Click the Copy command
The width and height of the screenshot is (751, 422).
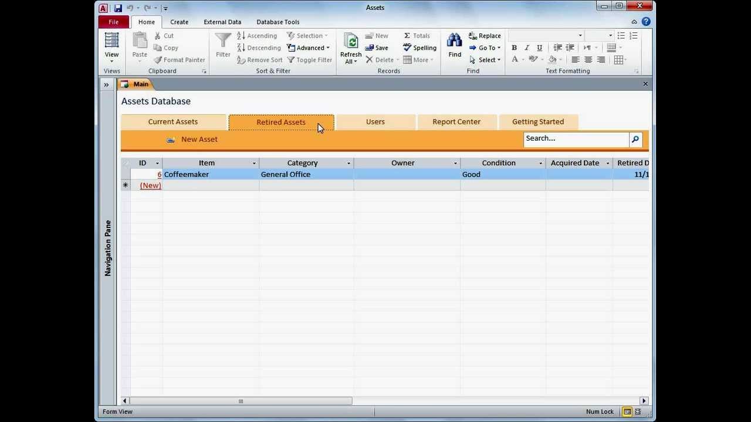coord(166,48)
